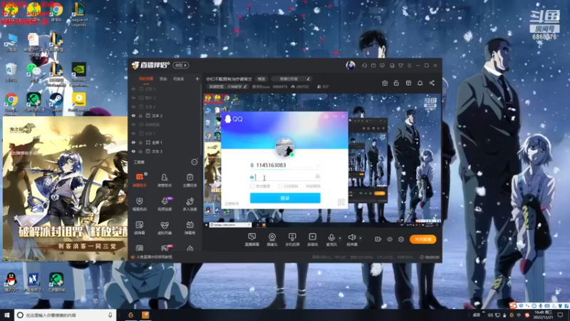Open the League of Legends desktop shortcut
The height and width of the screenshot is (321, 570).
78,14
